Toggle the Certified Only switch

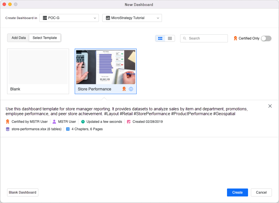tap(266, 38)
